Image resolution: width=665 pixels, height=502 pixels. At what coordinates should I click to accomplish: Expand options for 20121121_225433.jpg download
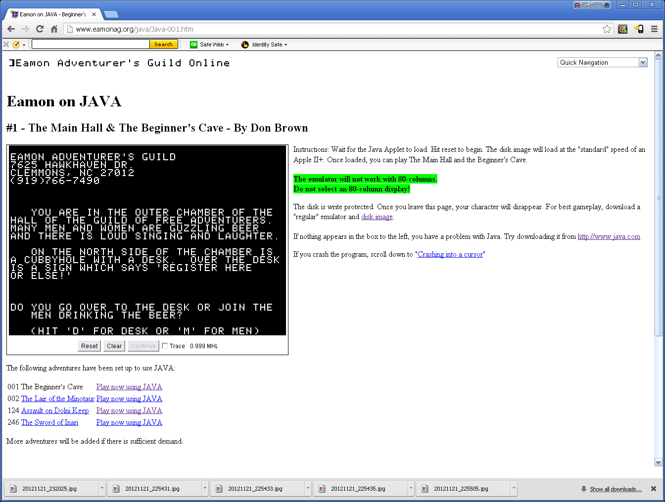[x=308, y=489]
